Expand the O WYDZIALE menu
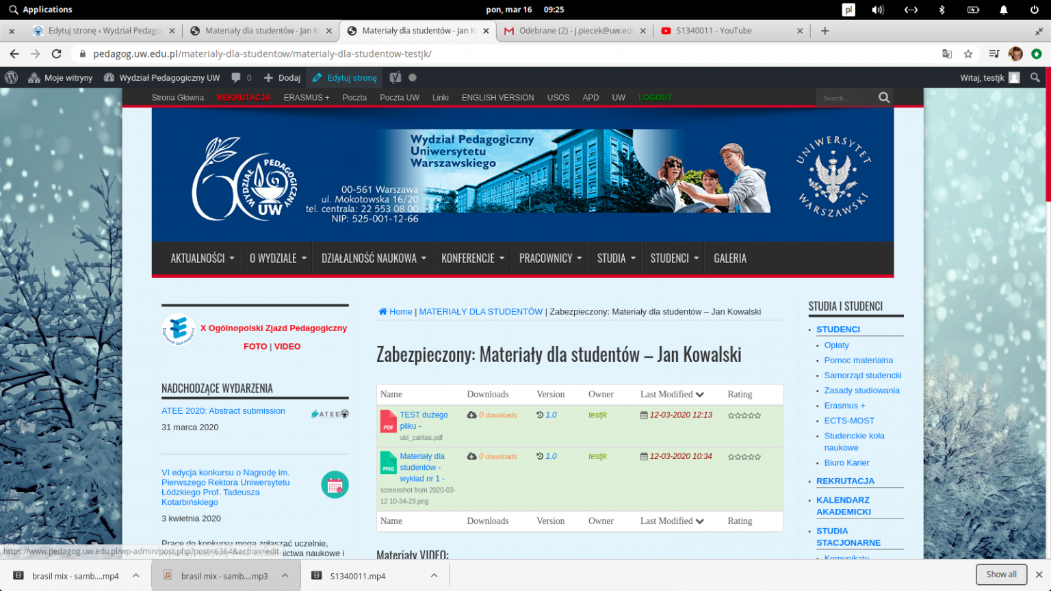 (276, 258)
